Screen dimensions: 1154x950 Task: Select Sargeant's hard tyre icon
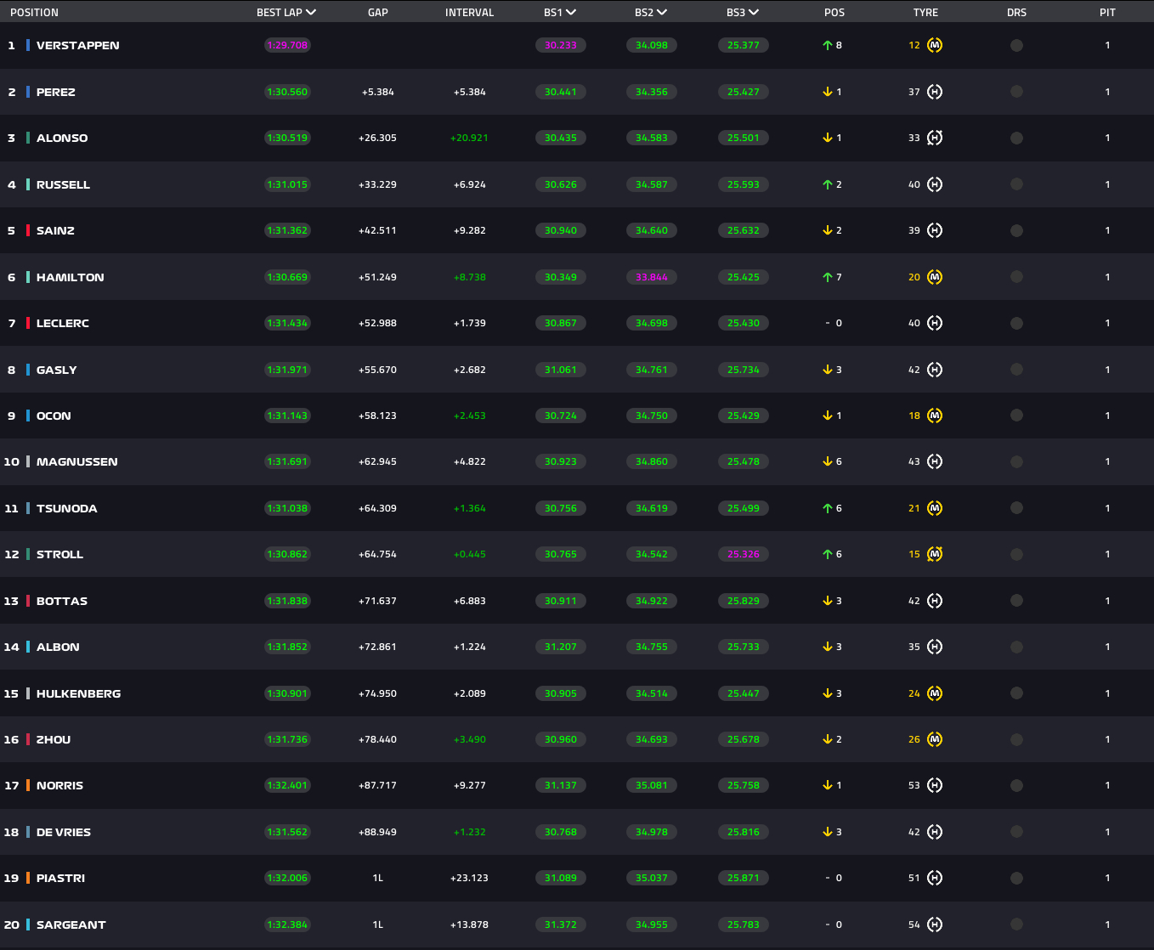click(x=935, y=925)
